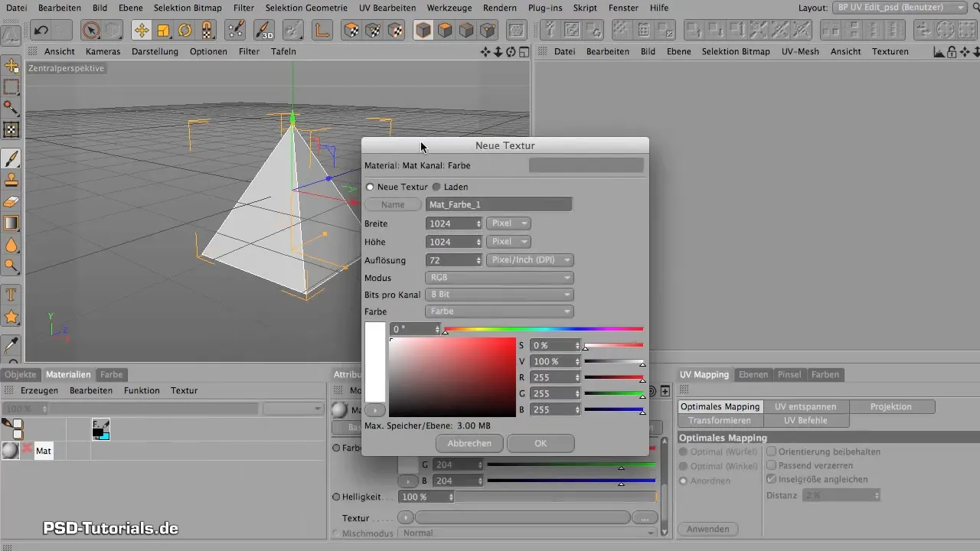Select the Brush paint tool in left toolbar
The width and height of the screenshot is (980, 551).
11,158
